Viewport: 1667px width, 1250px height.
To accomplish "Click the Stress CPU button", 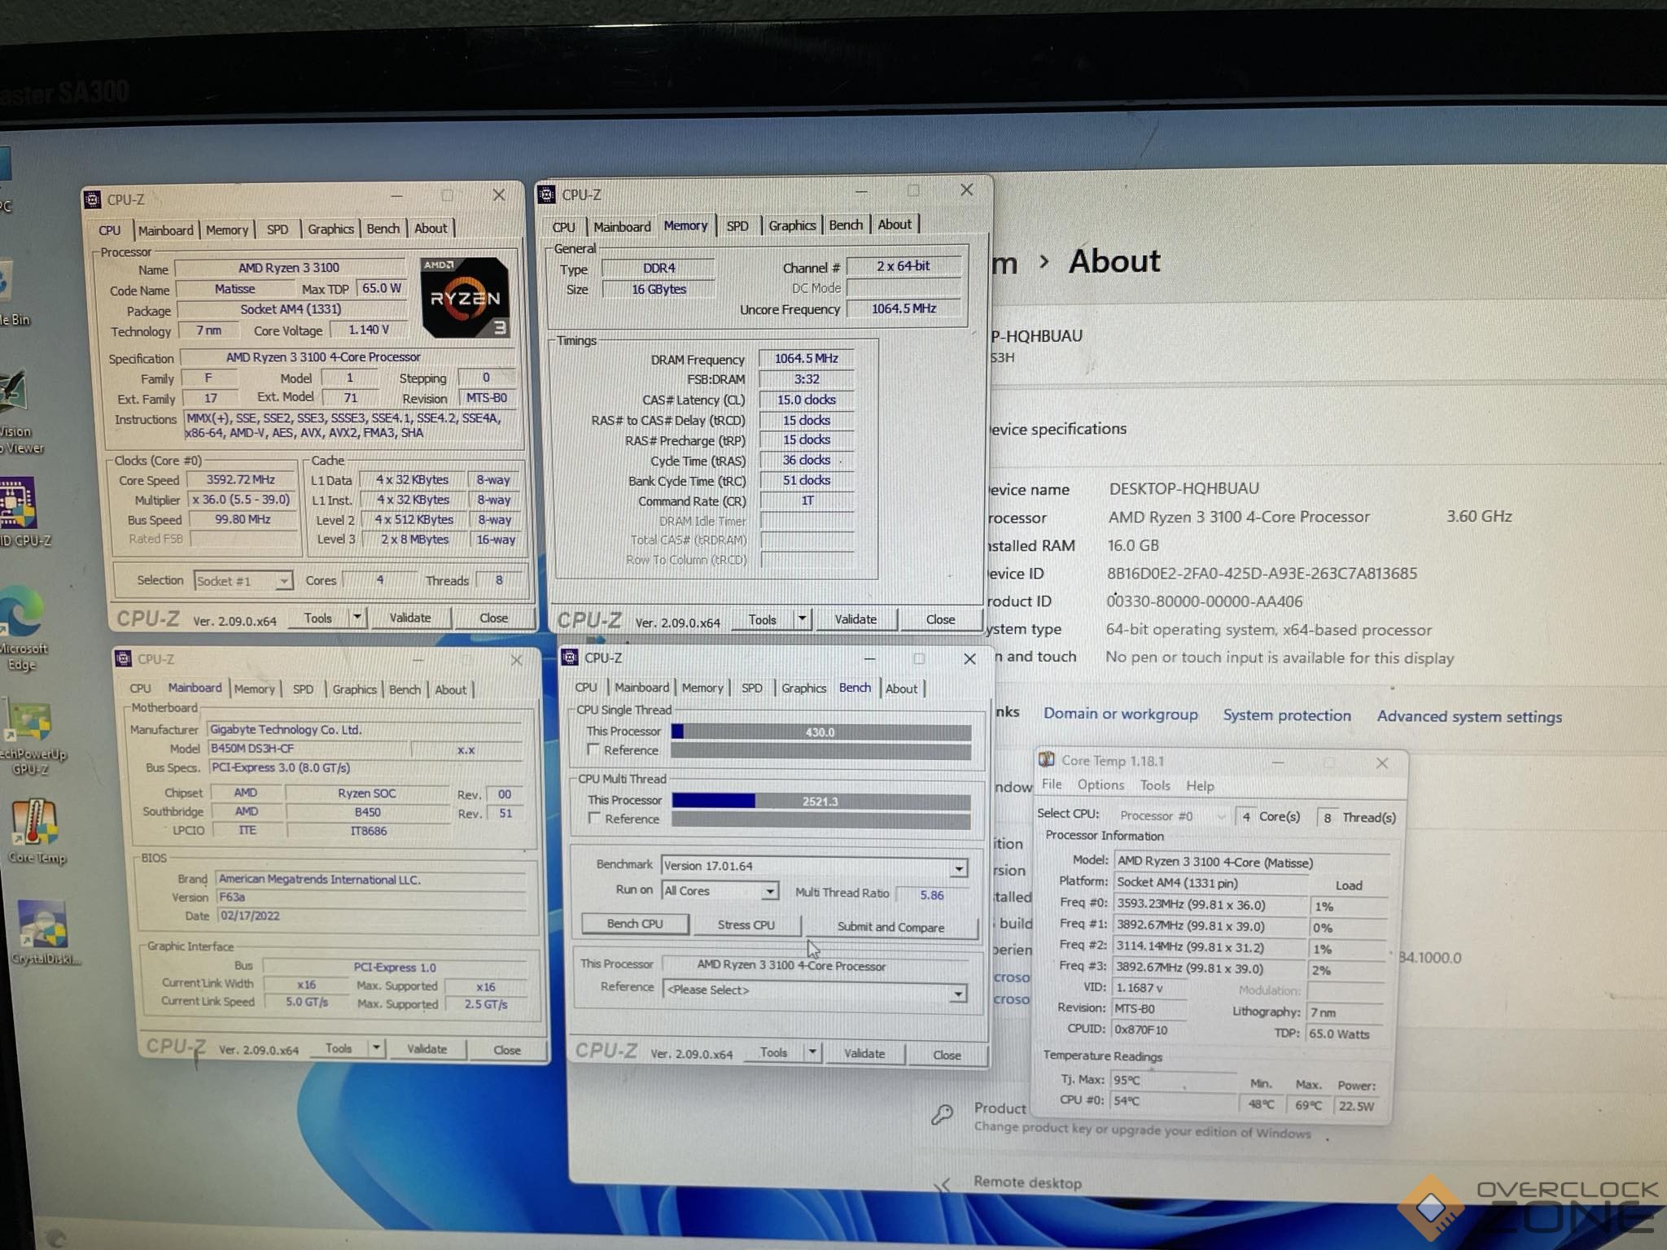I will click(746, 924).
